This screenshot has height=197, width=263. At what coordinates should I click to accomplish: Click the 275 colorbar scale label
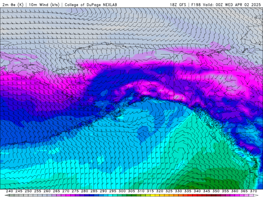(75, 191)
